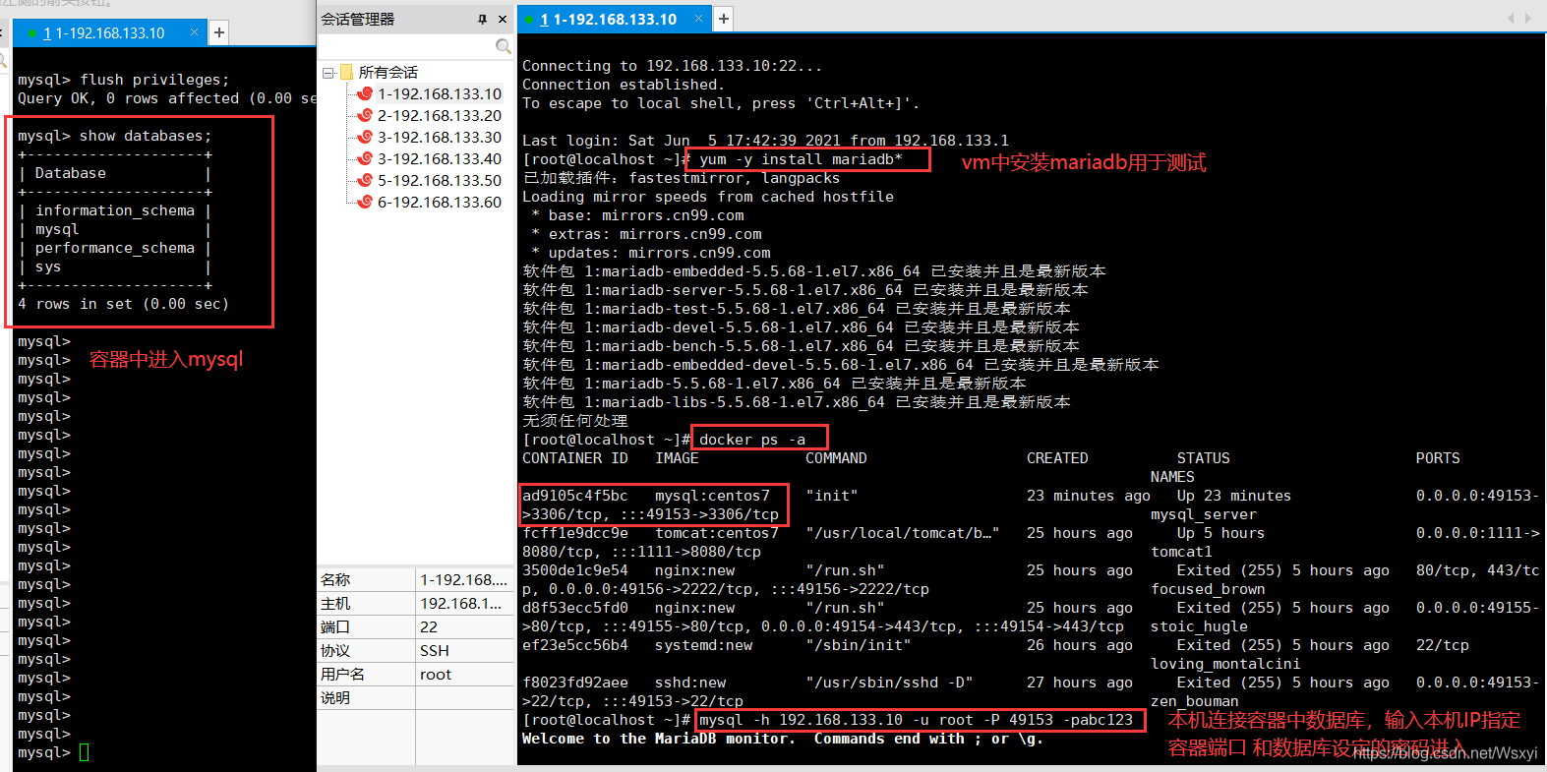Click the session icon beside 1-192.168.133.10

(x=365, y=93)
